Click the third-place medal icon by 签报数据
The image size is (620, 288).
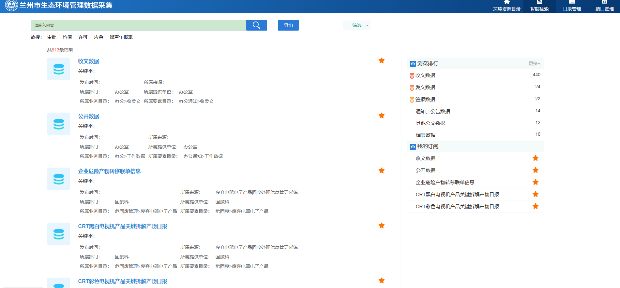click(412, 100)
